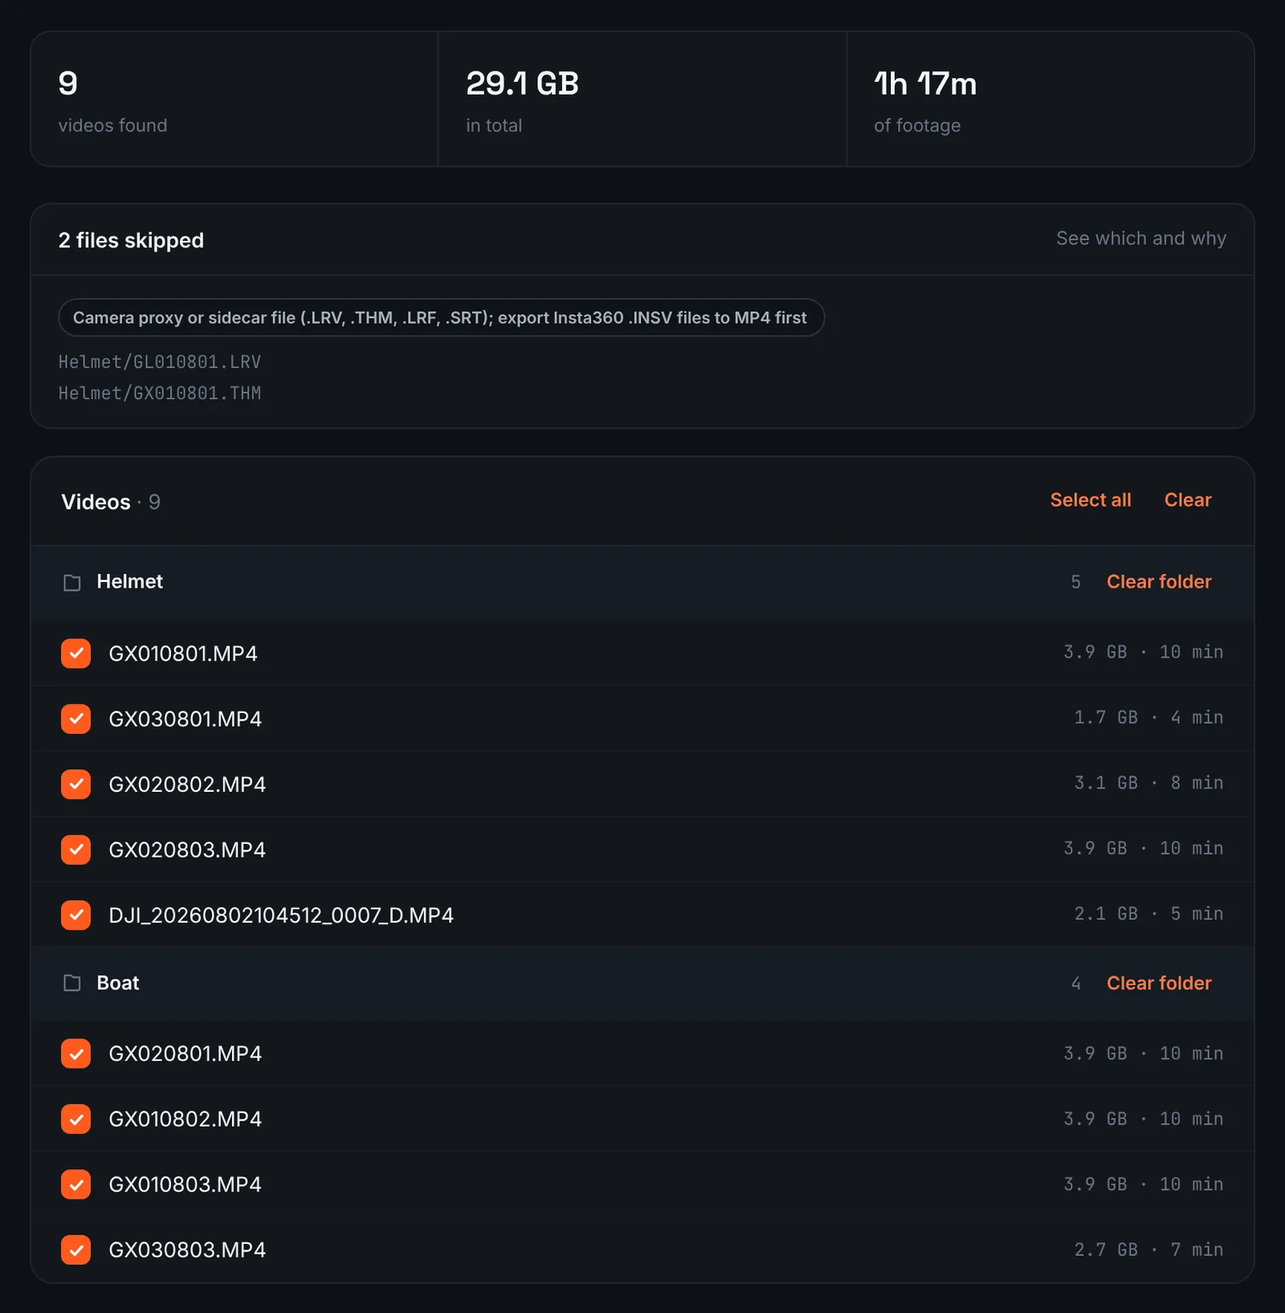The image size is (1285, 1313).
Task: Collapse the 'See which and why' details
Action: (x=1140, y=239)
